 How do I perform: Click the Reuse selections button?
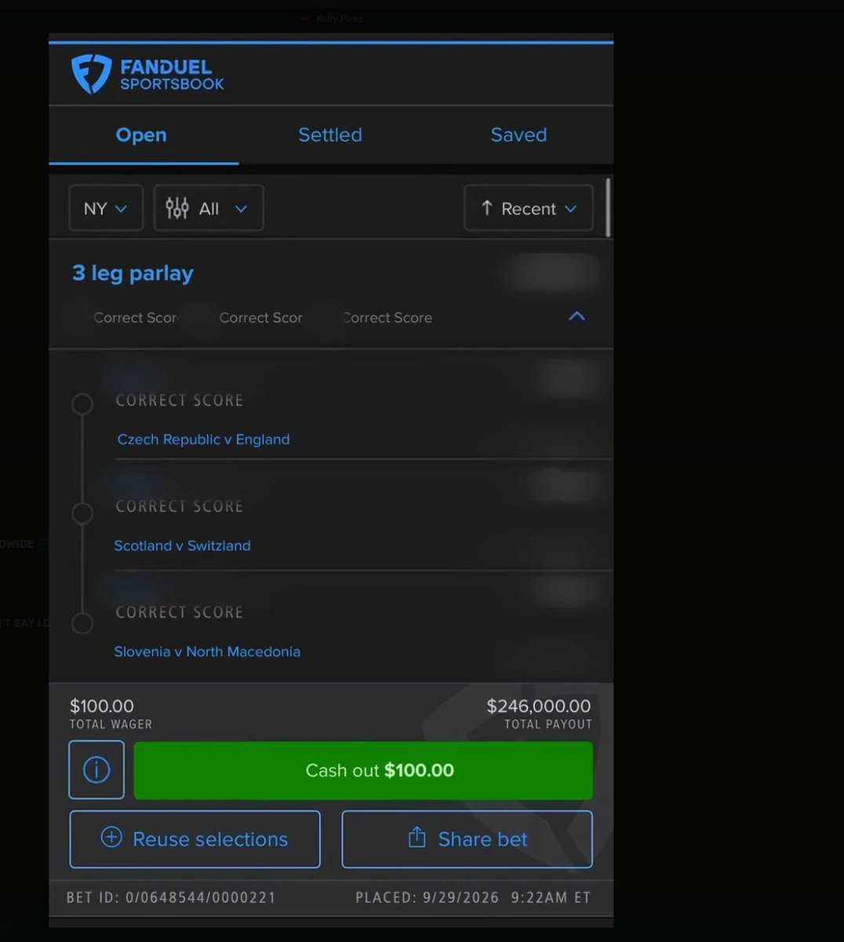[195, 839]
